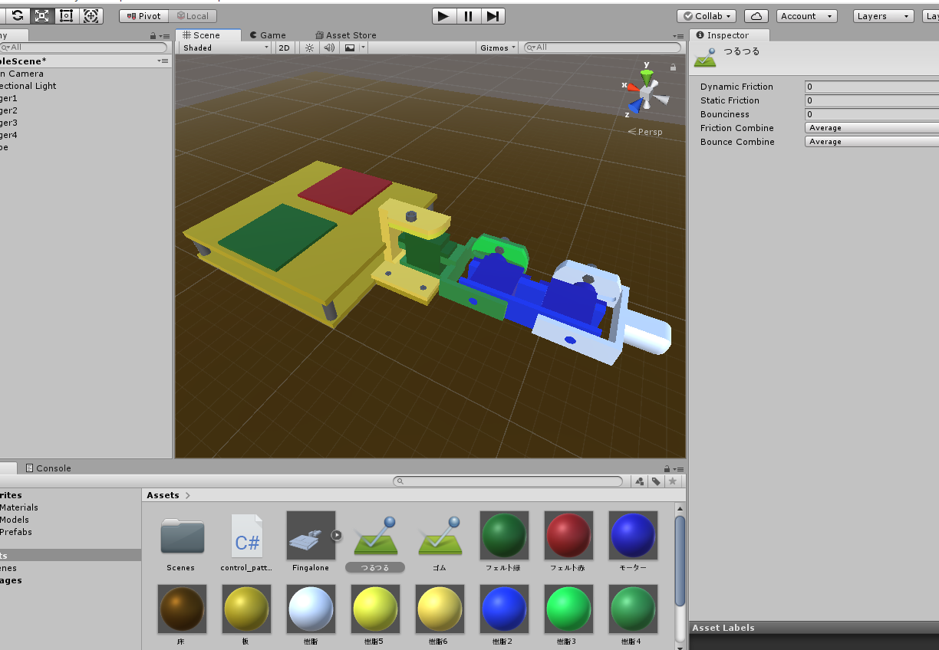The width and height of the screenshot is (939, 650).
Task: Click the Collab cloud icon
Action: (756, 15)
